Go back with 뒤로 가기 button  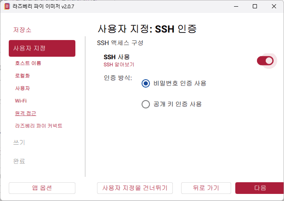point(206,188)
